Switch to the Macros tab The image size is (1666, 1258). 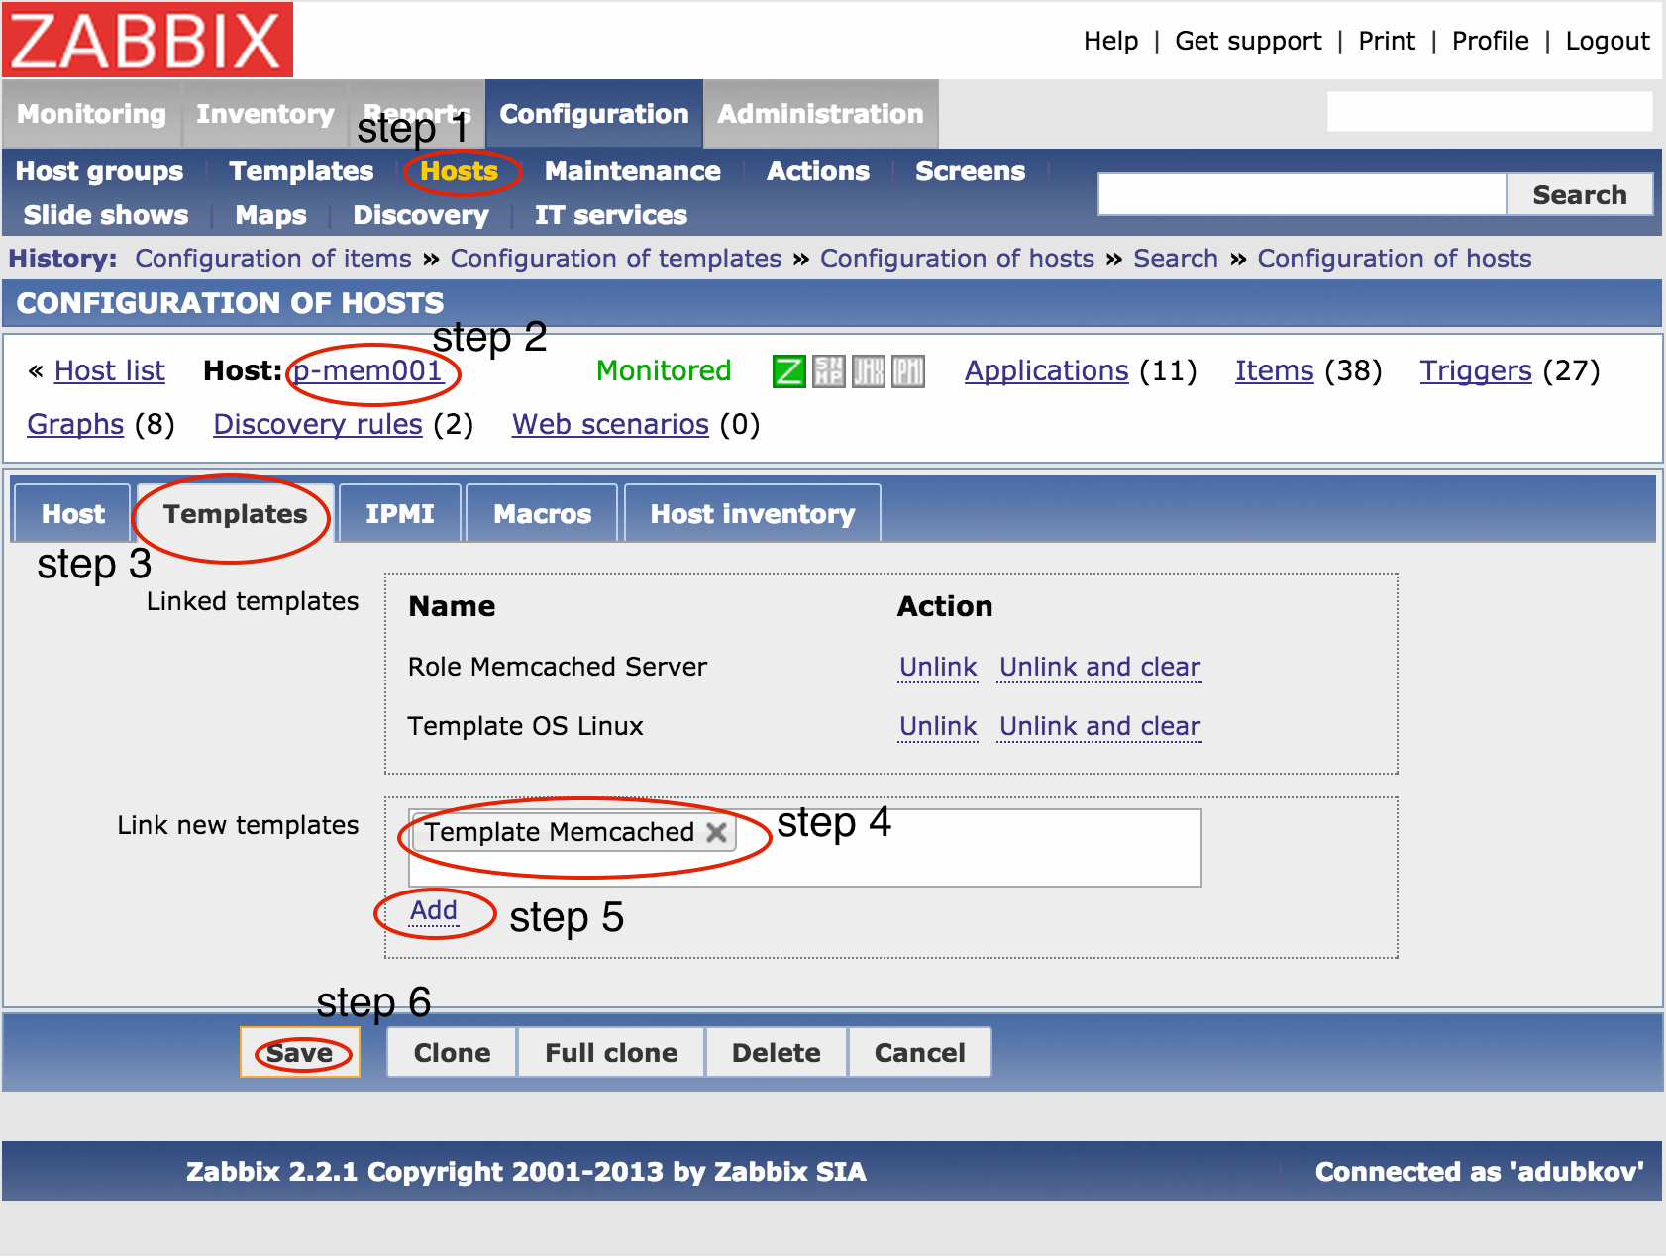[x=541, y=513]
